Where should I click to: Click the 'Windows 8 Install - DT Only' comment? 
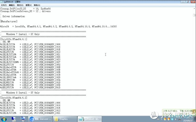click(x=23, y=93)
